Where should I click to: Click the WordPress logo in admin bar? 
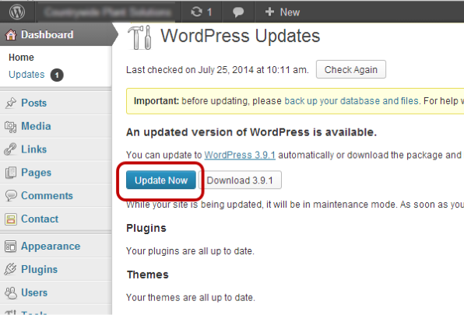click(x=17, y=12)
